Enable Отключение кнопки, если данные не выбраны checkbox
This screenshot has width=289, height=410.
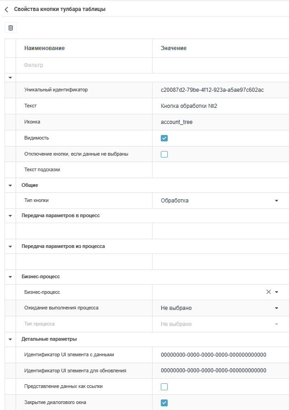(164, 154)
